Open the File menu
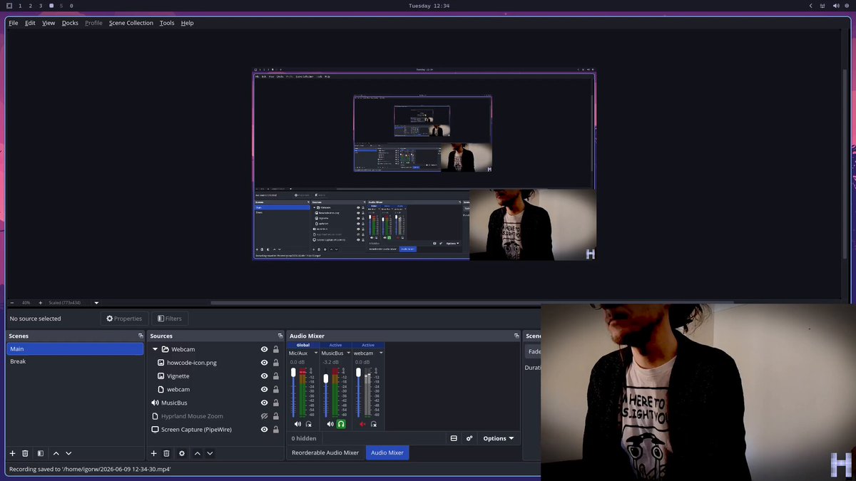This screenshot has width=856, height=481. [14, 23]
